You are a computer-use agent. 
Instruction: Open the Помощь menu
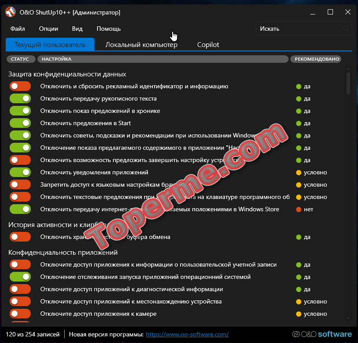point(108,29)
